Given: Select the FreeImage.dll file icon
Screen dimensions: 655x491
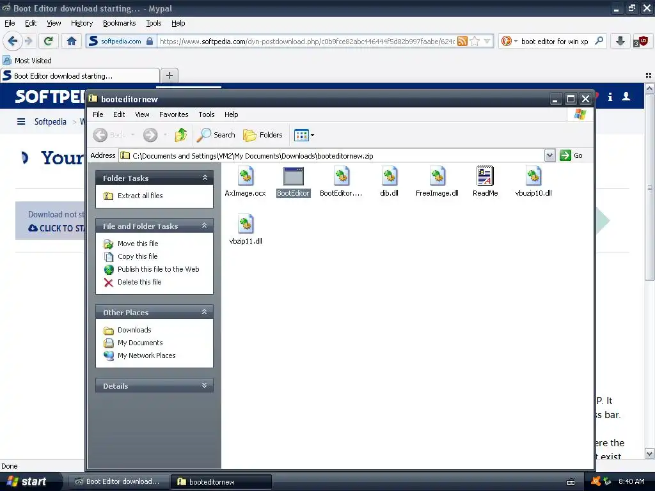Looking at the screenshot, I should (438, 176).
